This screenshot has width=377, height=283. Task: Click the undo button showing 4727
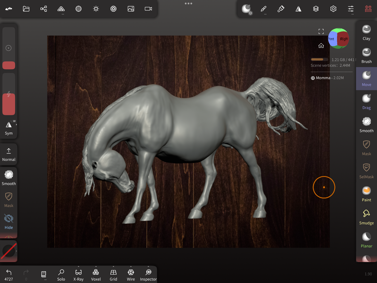pyautogui.click(x=9, y=275)
